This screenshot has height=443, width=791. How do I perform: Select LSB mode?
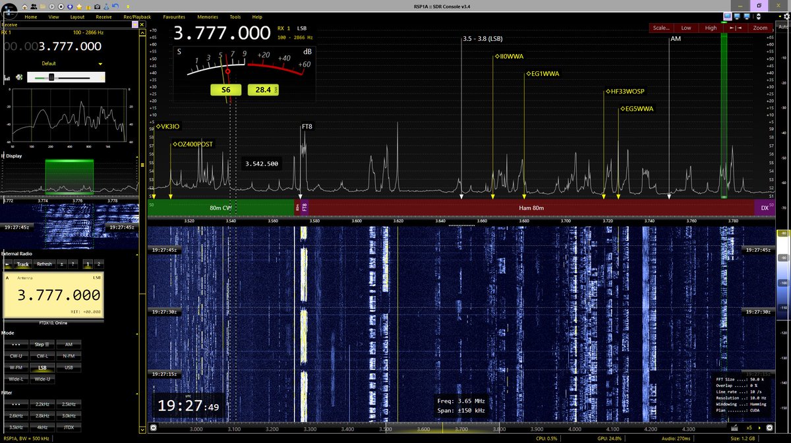42,368
